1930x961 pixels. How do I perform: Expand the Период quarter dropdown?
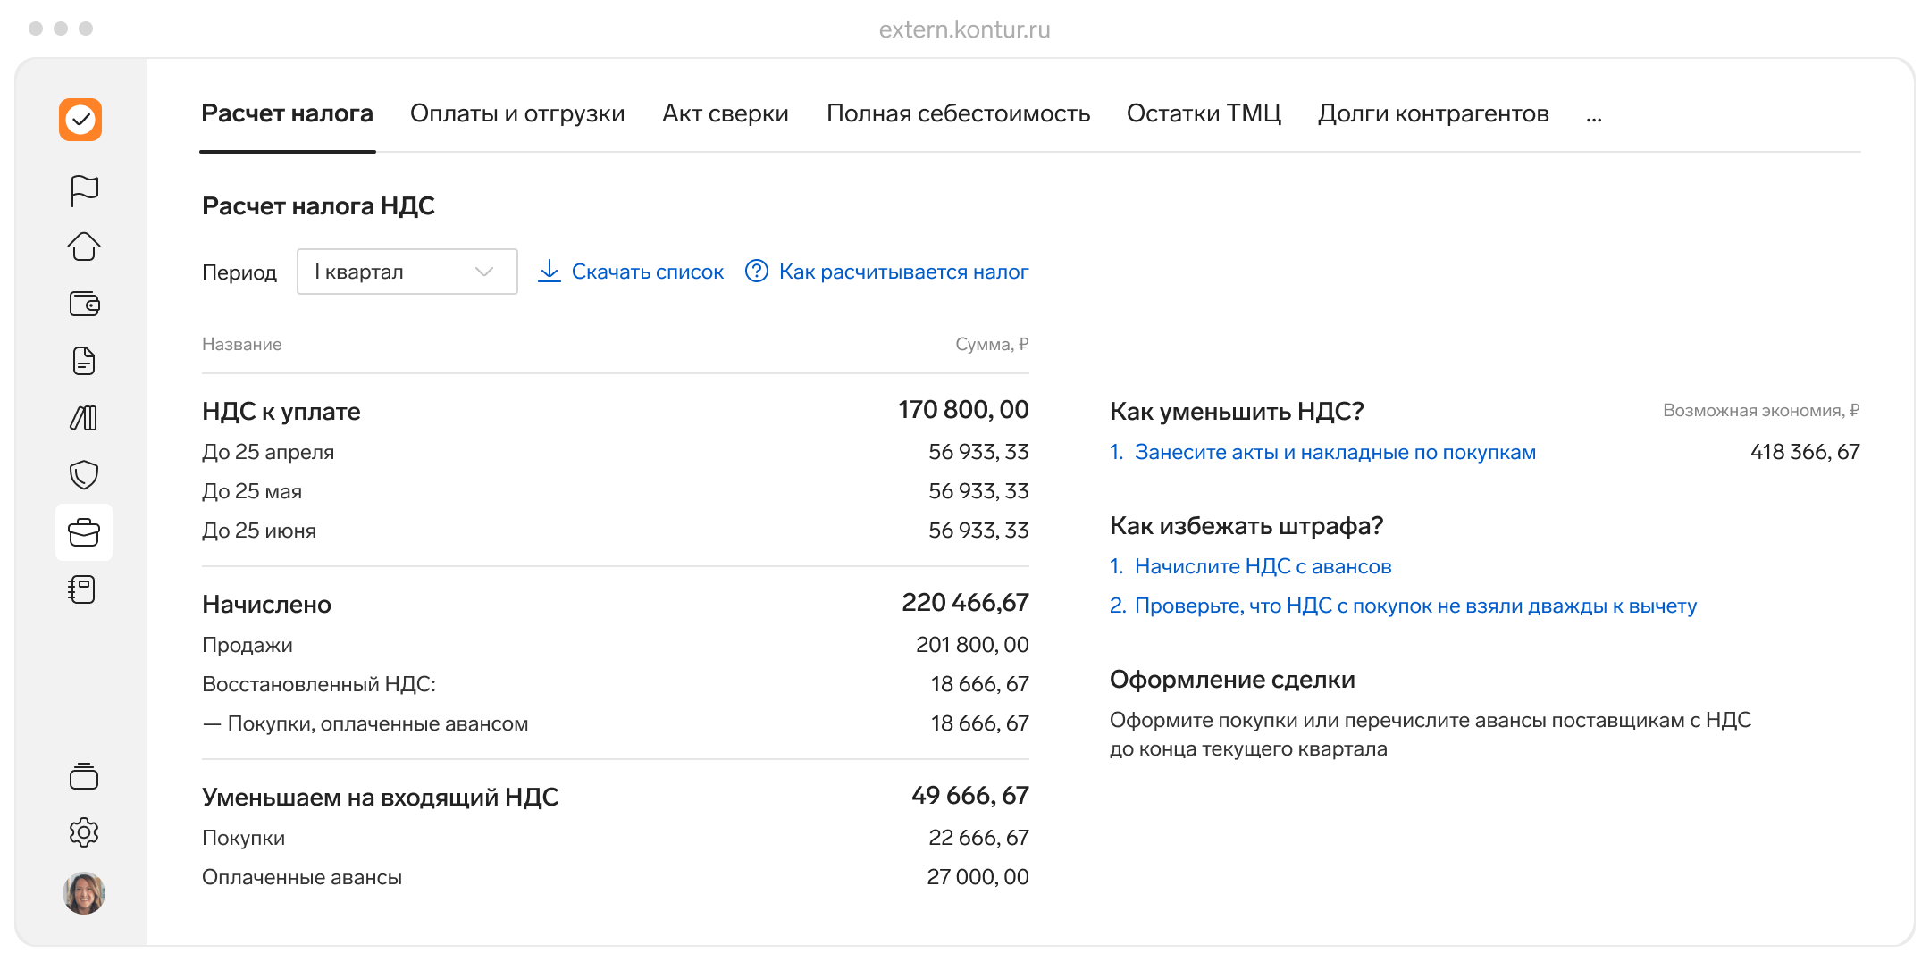407,272
